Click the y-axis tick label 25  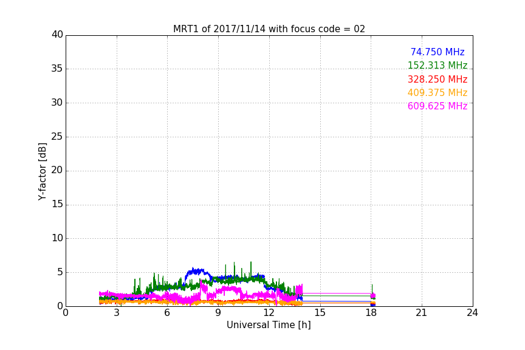pyautogui.click(x=57, y=137)
